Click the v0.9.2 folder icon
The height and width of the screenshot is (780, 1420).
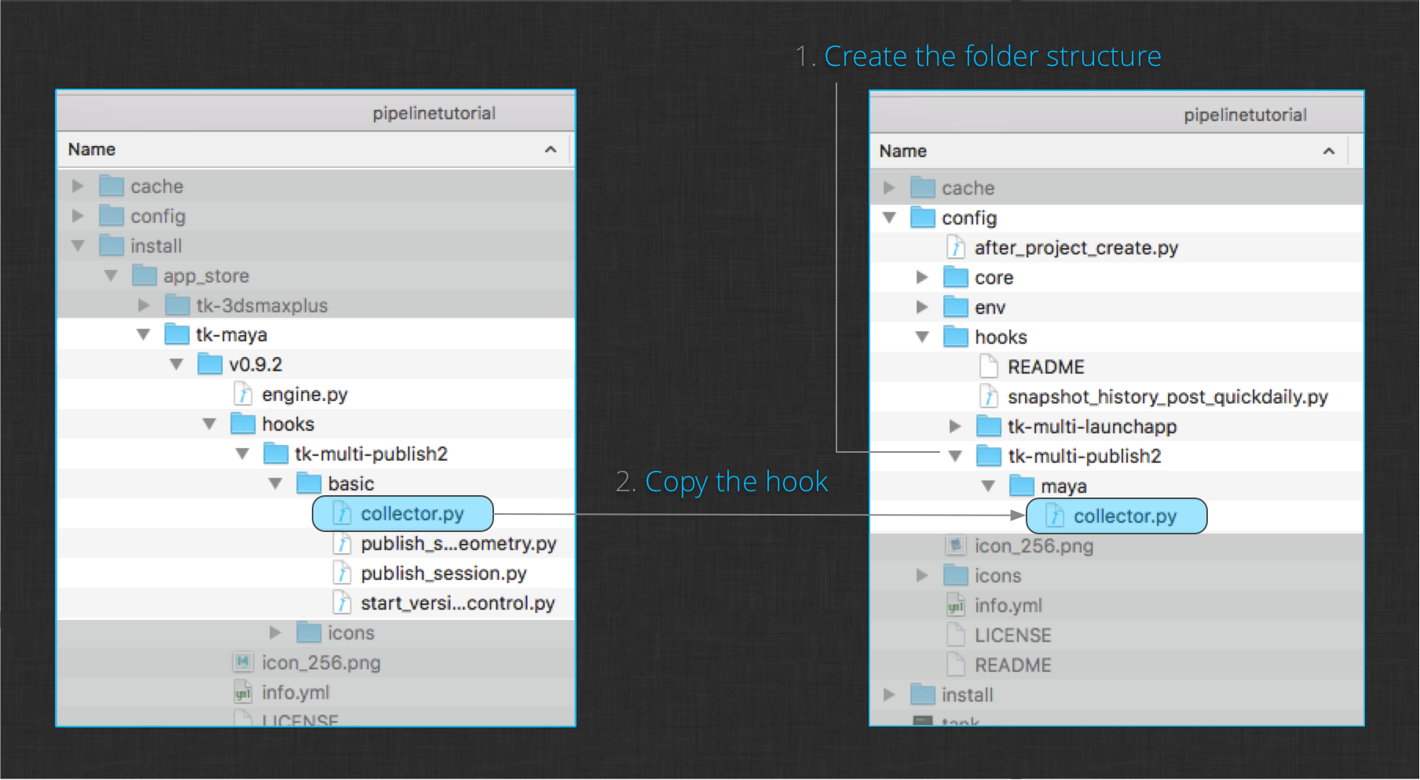(210, 364)
